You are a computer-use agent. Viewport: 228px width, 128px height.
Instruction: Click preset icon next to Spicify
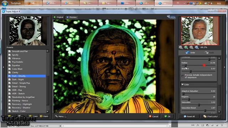pos(10,55)
